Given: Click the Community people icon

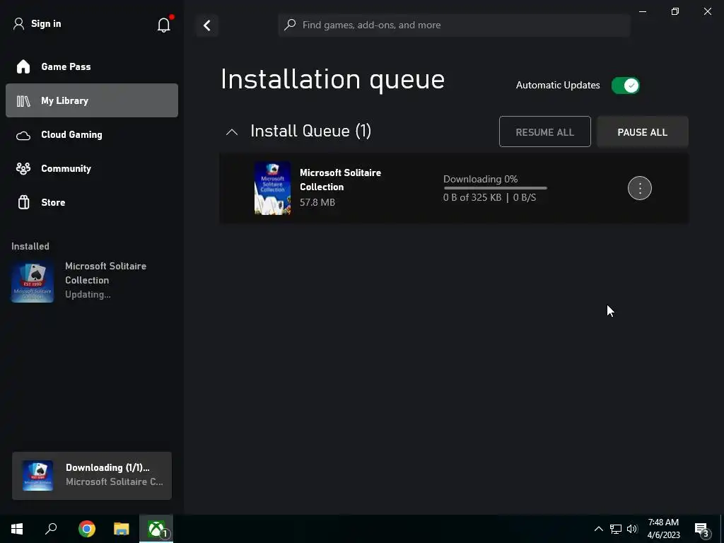Looking at the screenshot, I should [x=23, y=168].
